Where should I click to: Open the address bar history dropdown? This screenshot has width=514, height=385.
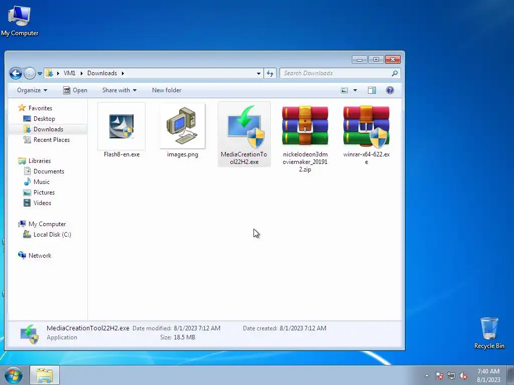(259, 73)
